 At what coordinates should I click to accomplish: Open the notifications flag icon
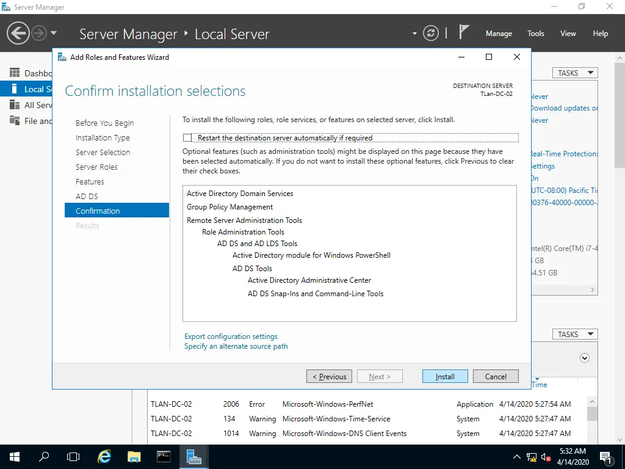[463, 32]
